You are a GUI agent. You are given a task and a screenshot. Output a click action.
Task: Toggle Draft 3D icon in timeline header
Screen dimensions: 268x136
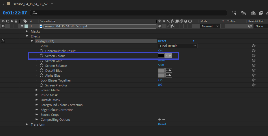point(243,13)
